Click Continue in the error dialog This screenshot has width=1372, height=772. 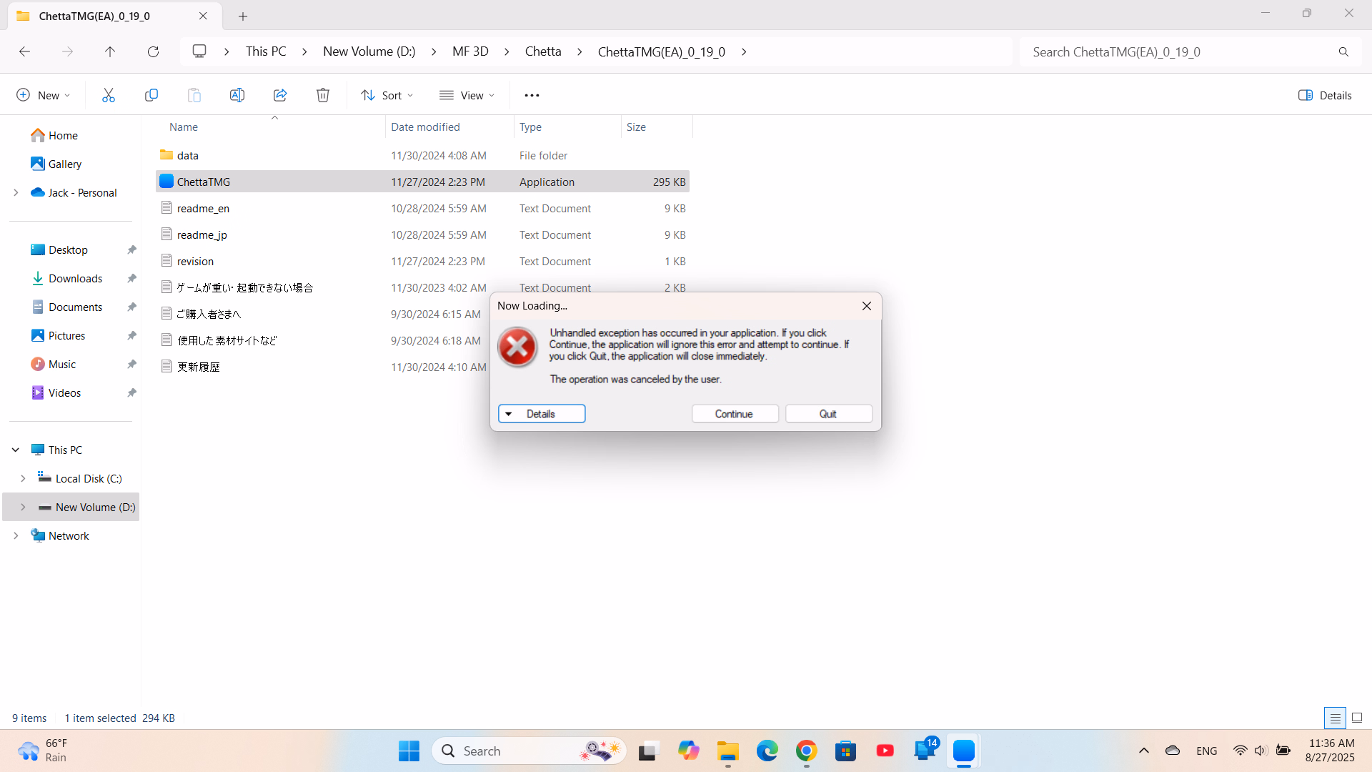pyautogui.click(x=735, y=414)
